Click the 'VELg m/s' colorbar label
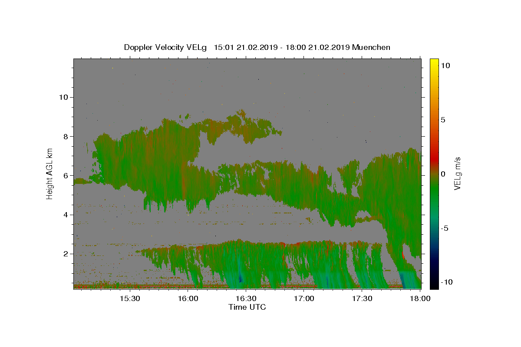The height and width of the screenshot is (347, 521). (x=457, y=174)
